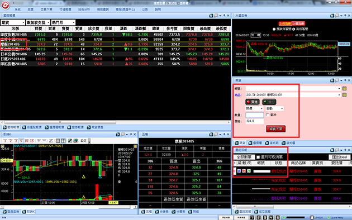This screenshot has width=352, height=220.
Task: Click the pencil drawing tool in chart toolbar
Action: click(70, 141)
